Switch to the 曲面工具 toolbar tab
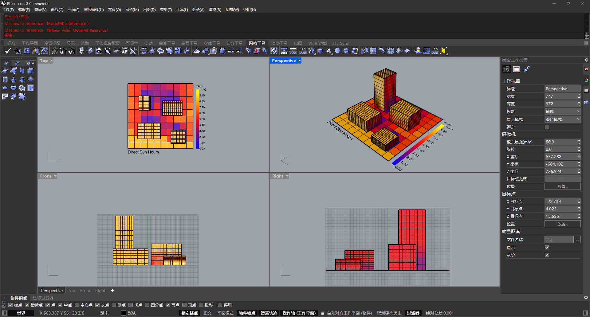This screenshot has height=317, width=590. 189,43
